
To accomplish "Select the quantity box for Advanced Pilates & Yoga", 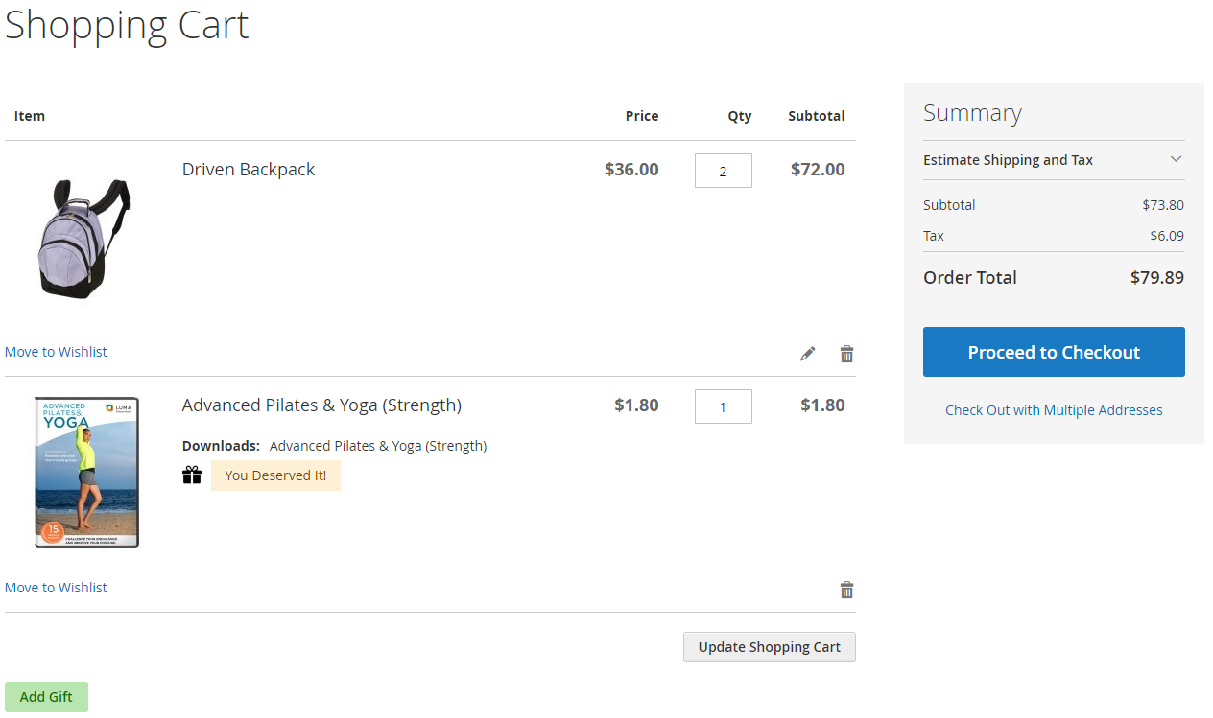I will (723, 406).
